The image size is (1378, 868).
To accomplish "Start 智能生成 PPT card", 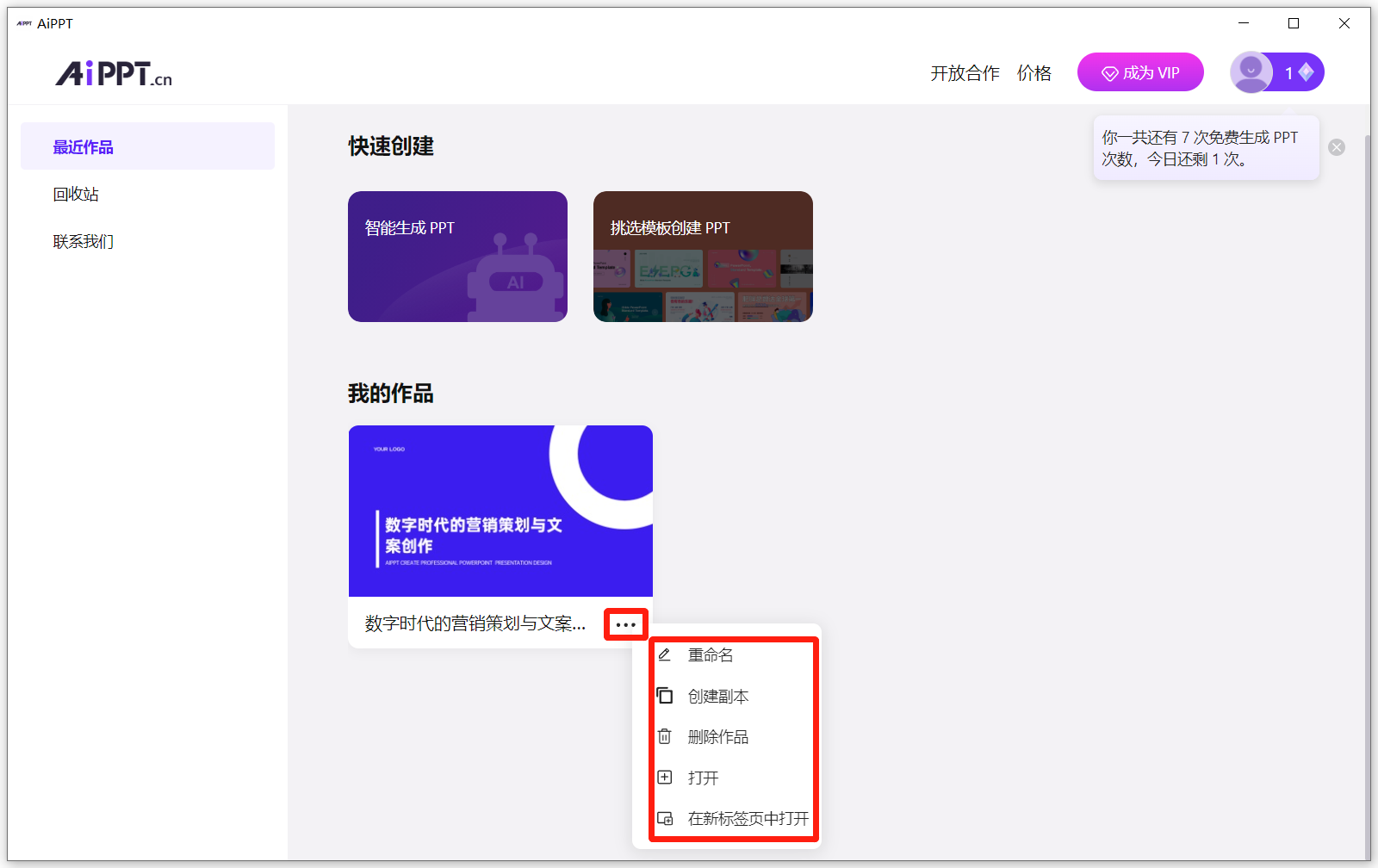I will 457,257.
